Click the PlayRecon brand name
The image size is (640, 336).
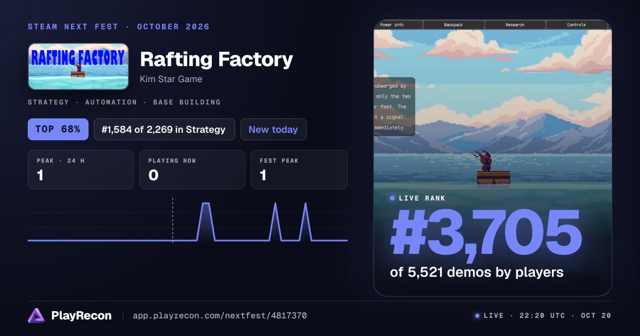(x=82, y=316)
